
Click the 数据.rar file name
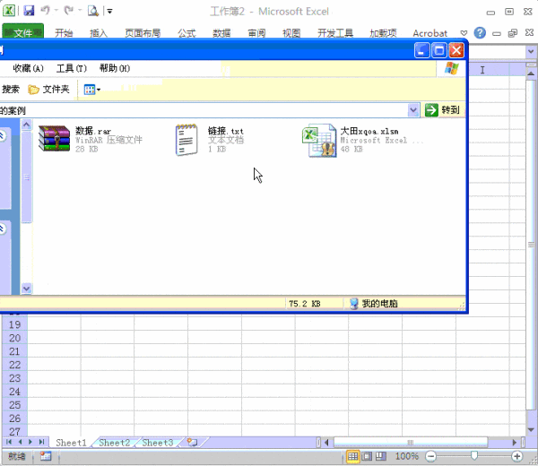93,131
